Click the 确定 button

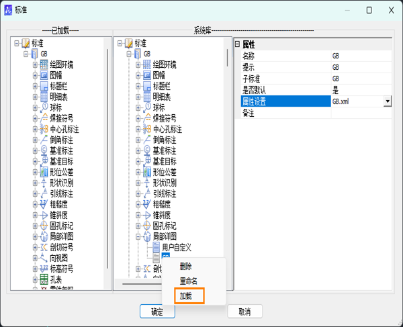(157, 312)
